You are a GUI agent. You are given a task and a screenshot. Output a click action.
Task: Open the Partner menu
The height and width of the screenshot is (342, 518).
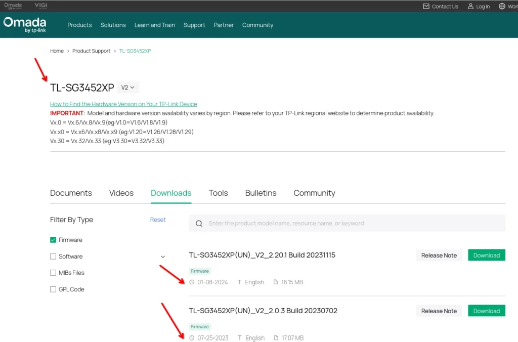pyautogui.click(x=224, y=25)
